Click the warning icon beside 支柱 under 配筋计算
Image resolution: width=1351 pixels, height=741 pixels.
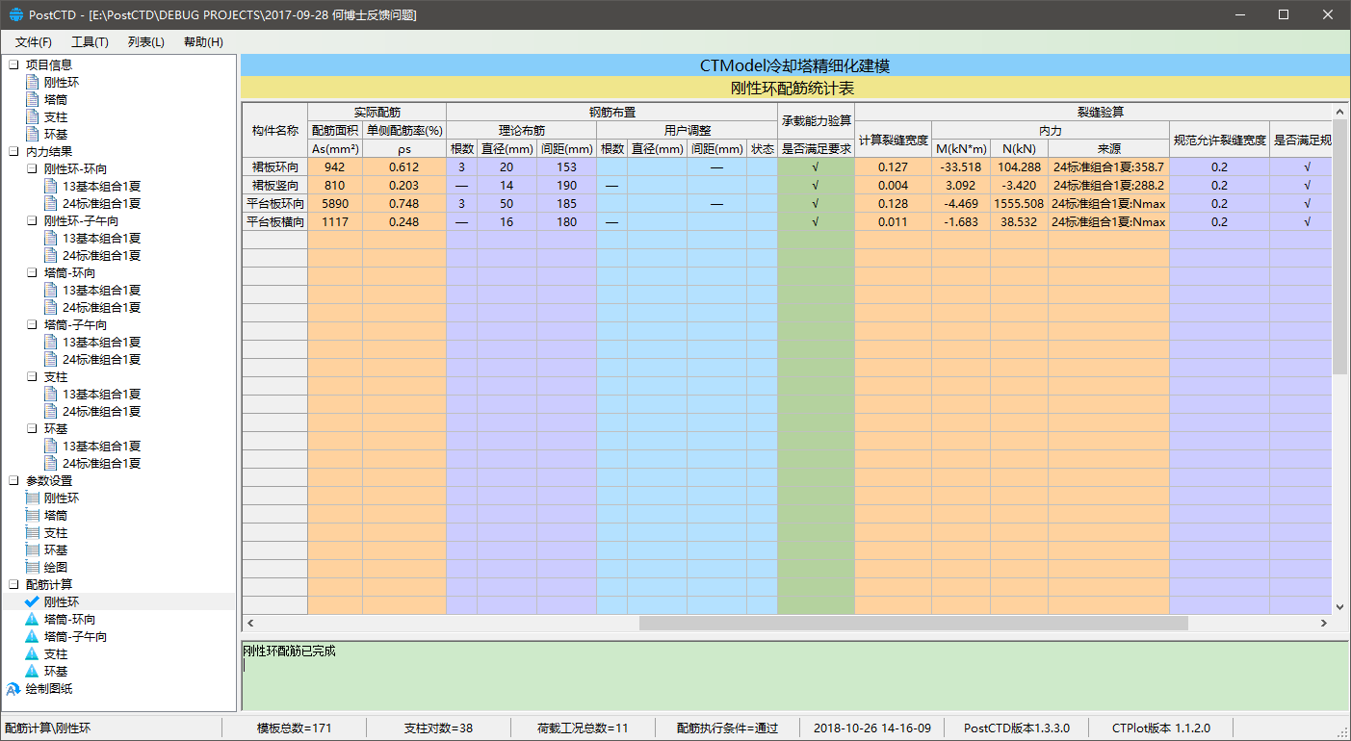[x=32, y=654]
